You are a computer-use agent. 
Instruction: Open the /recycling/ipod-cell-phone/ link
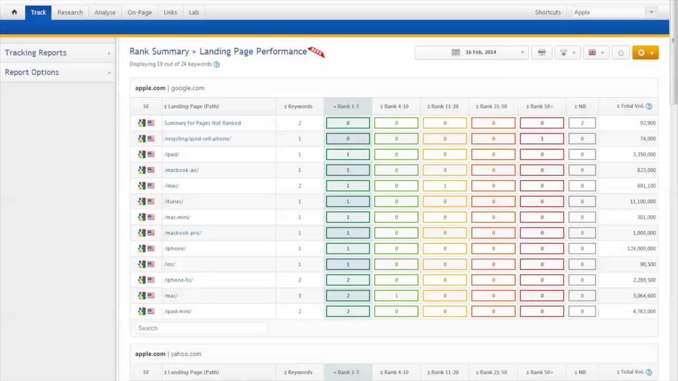[x=198, y=139]
